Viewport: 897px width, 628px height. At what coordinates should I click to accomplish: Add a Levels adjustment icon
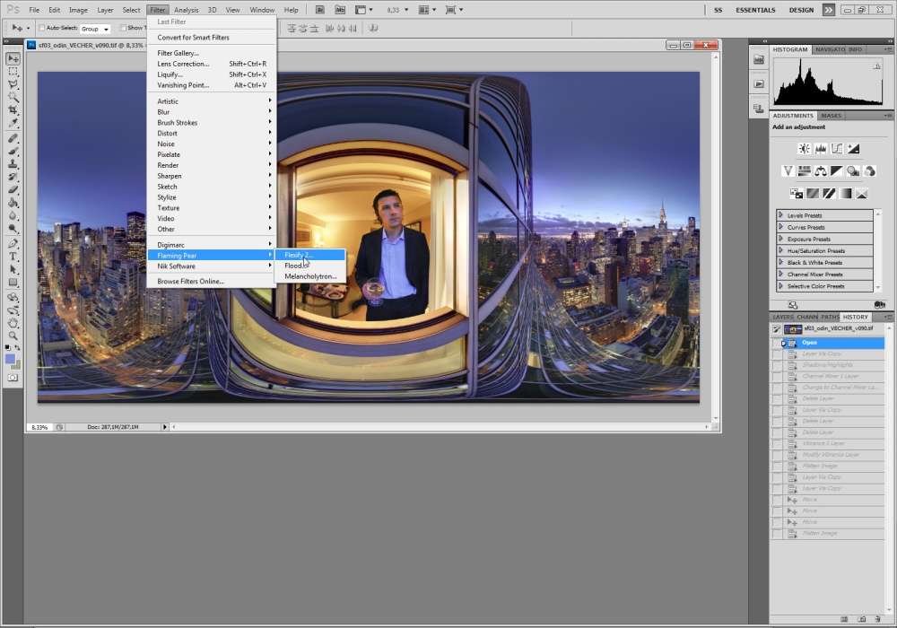coord(820,149)
